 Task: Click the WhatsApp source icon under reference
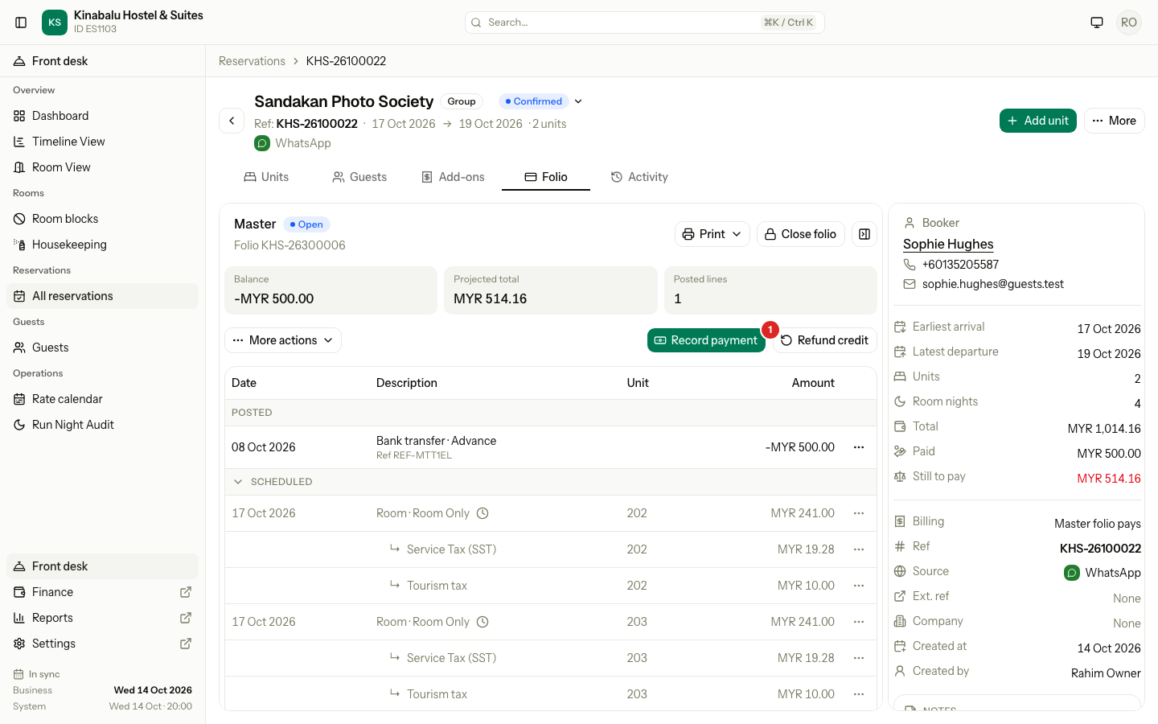click(x=262, y=143)
